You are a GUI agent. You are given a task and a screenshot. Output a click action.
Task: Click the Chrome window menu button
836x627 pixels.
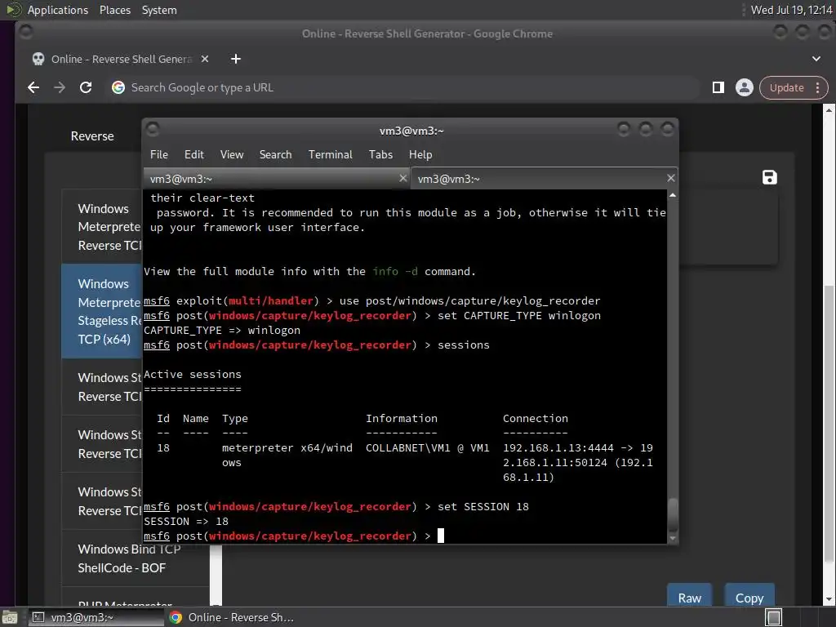point(25,32)
